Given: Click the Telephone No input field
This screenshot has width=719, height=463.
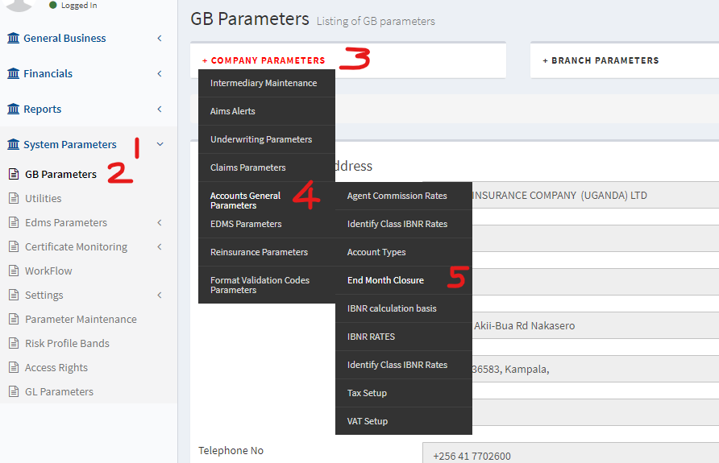Looking at the screenshot, I should pos(570,455).
